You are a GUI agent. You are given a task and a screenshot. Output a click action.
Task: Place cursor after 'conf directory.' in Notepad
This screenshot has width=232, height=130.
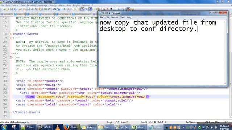pos(197,29)
